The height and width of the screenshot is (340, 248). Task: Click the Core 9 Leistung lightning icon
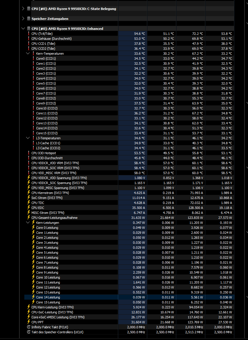pyautogui.click(x=33, y=272)
